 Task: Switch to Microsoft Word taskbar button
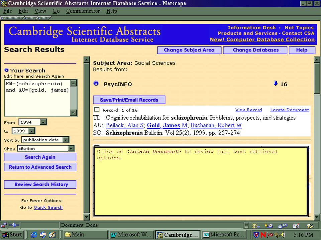(131, 235)
